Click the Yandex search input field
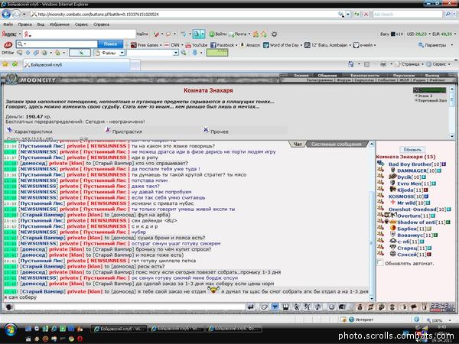 (x=79, y=34)
